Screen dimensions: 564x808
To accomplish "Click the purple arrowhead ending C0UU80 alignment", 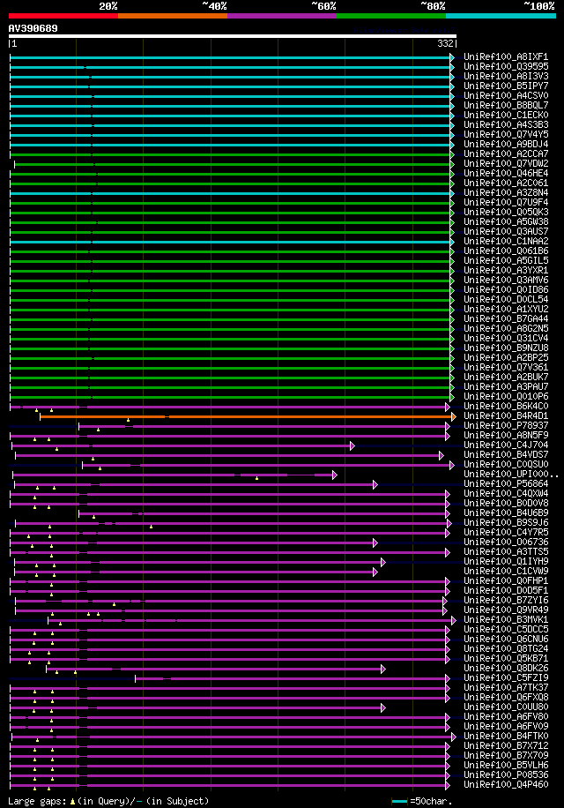I will coord(382,708).
